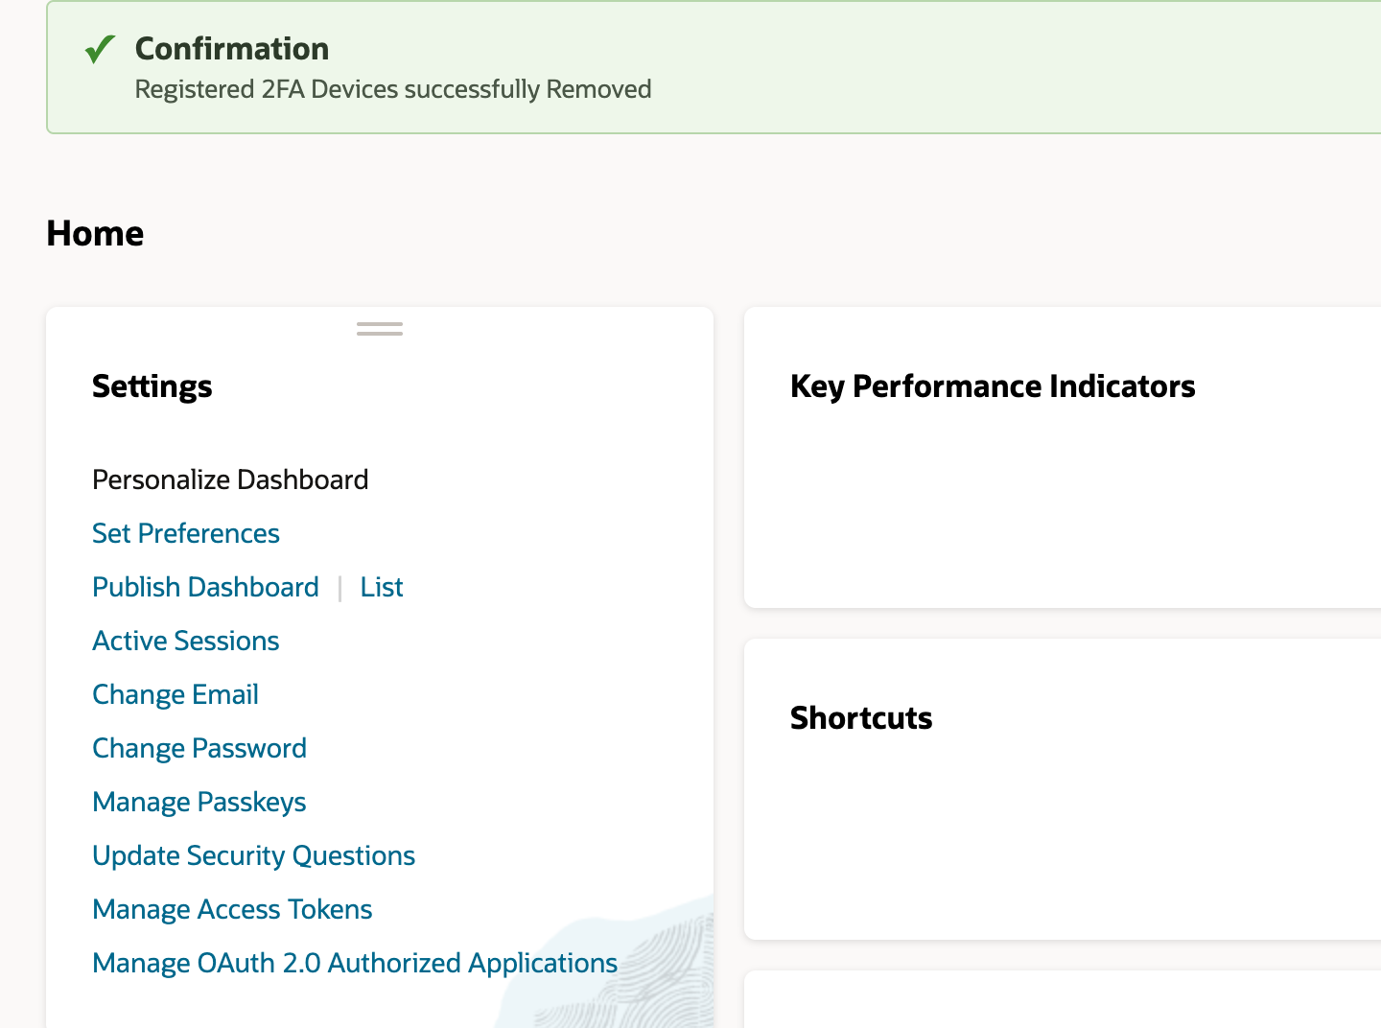This screenshot has width=1381, height=1028.
Task: Open the List link beside Publish Dashboard
Action: pyautogui.click(x=382, y=587)
